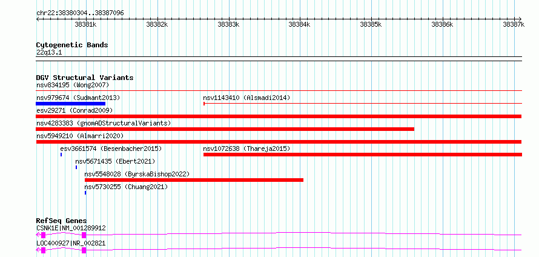The image size is (539, 257).
Task: Select the blue nsv979674 Sudmant2013 variant bar
Action: [x=70, y=104]
